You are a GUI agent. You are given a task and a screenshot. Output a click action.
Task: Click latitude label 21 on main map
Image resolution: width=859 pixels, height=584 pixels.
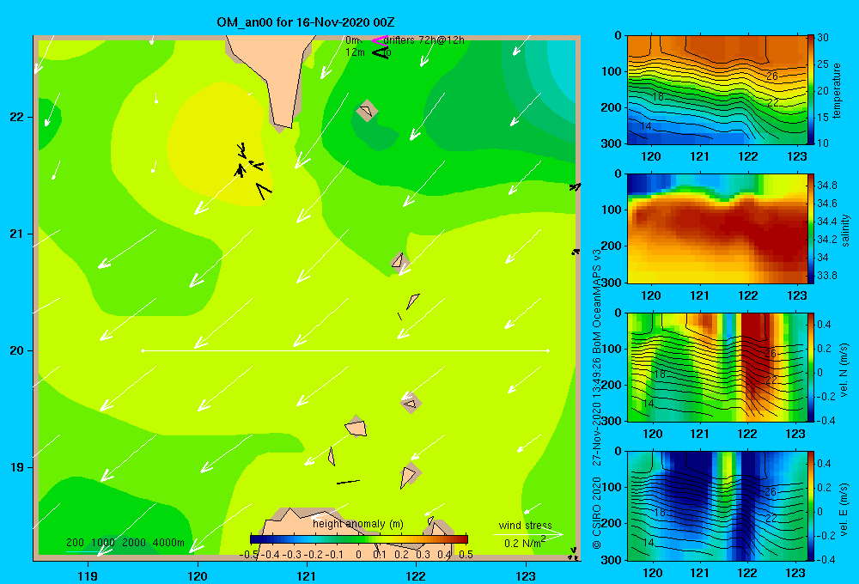[16, 234]
